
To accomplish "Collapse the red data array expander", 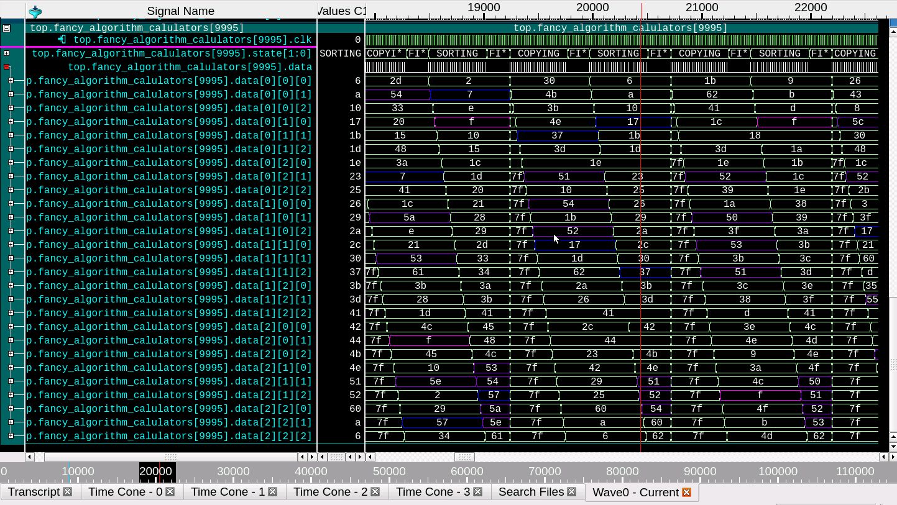I will coord(7,67).
